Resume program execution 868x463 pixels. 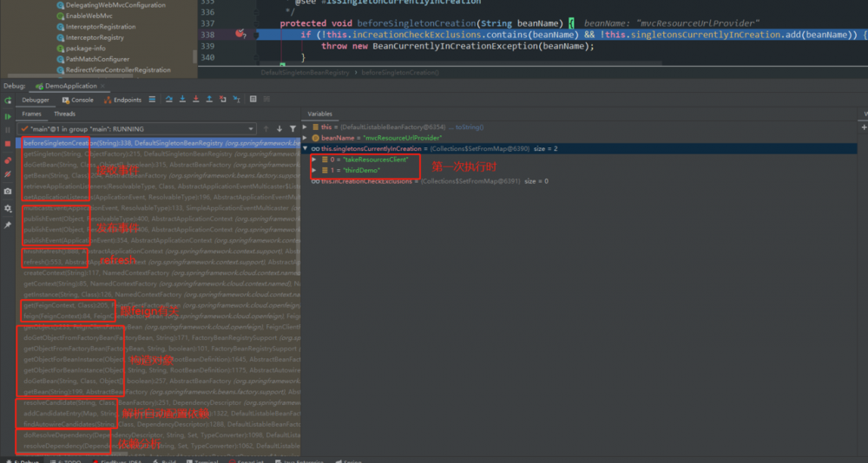[x=8, y=117]
